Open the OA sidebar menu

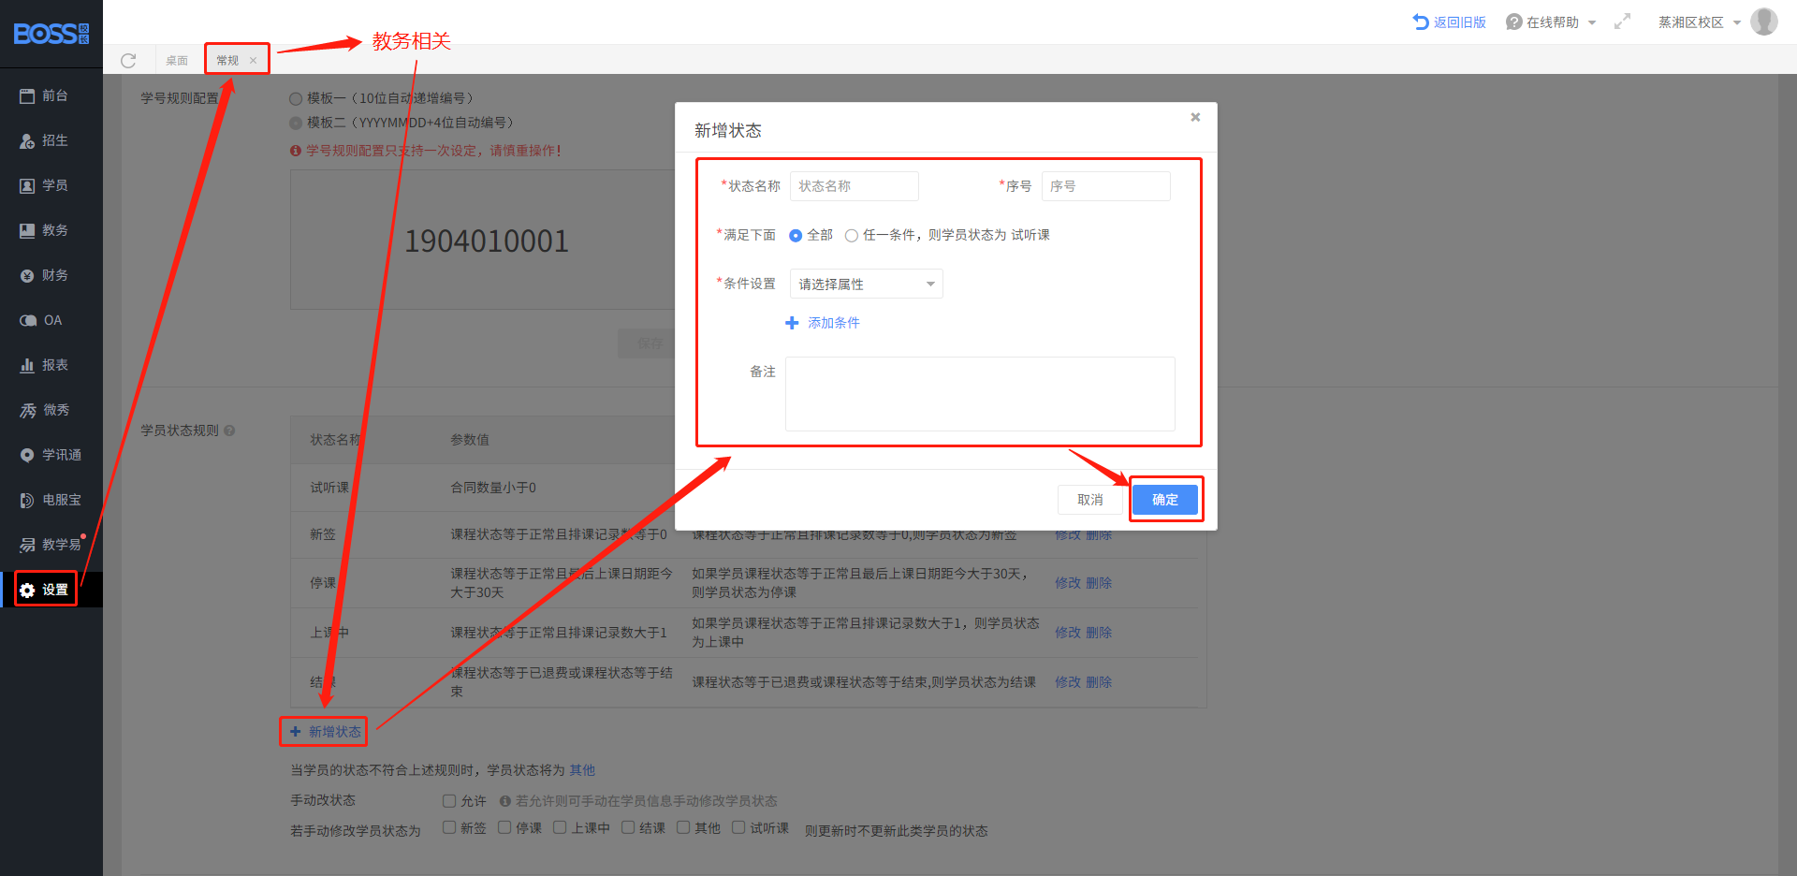pyautogui.click(x=41, y=320)
